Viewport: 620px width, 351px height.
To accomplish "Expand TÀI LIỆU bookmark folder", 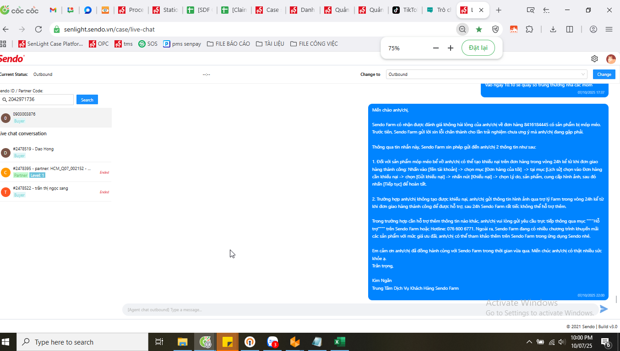I will pos(270,44).
